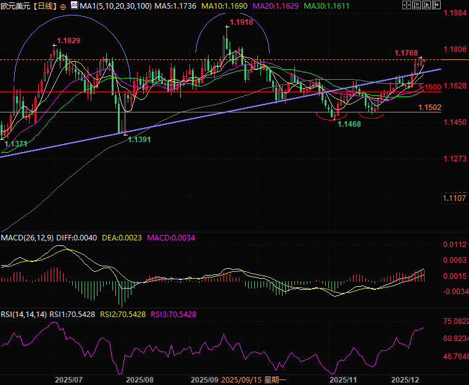Select the 欧元美元 symbol title

[15, 6]
